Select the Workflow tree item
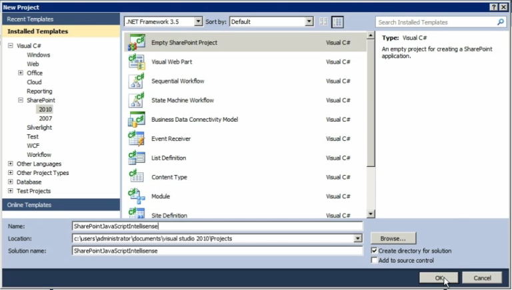512x290 pixels. (x=39, y=155)
